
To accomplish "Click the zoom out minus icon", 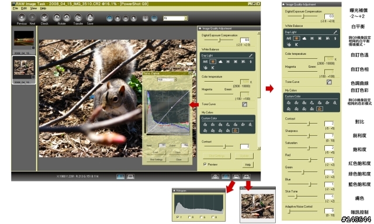I will 126,18.
